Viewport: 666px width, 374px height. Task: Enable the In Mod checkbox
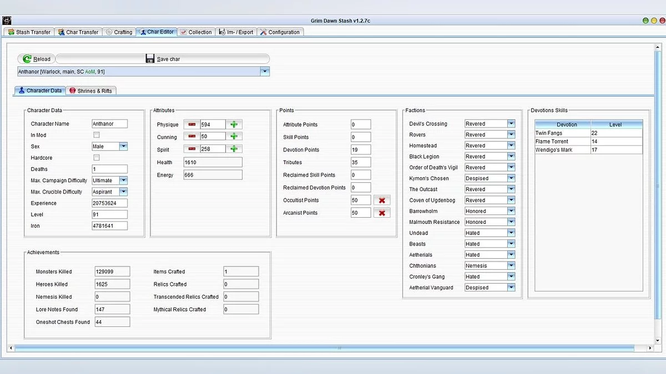(97, 135)
